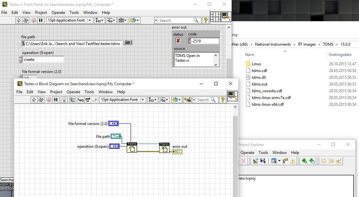The width and height of the screenshot is (359, 197).
Task: Click connector pane grid on Front Panel
Action: pos(215,17)
